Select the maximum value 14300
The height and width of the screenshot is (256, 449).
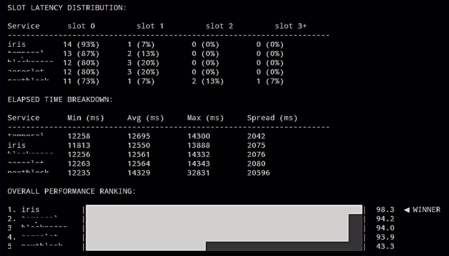199,136
